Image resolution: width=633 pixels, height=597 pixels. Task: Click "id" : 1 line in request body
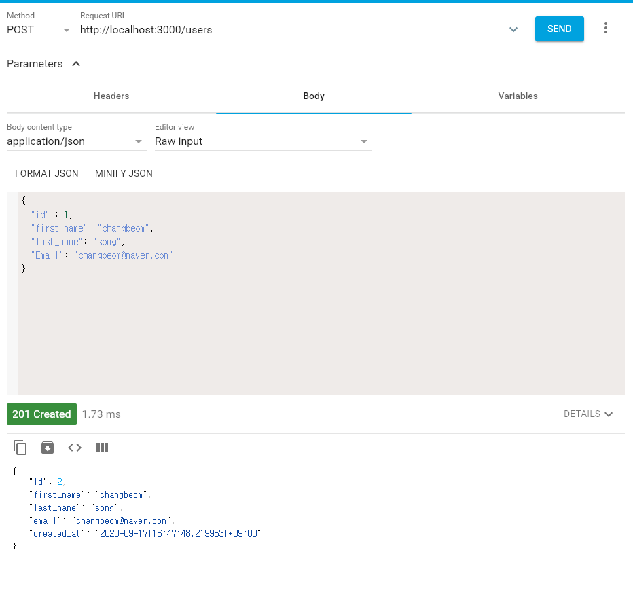[x=52, y=215]
